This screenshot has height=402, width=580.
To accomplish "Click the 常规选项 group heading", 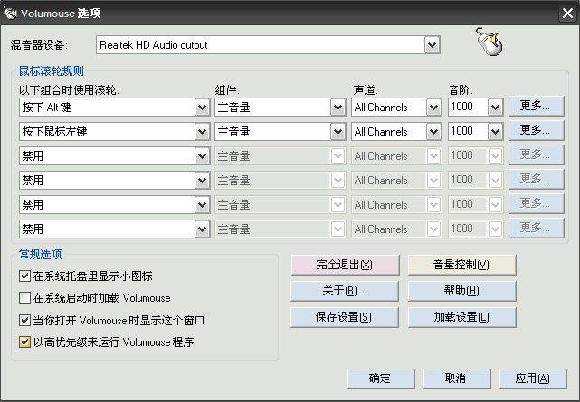I will click(41, 254).
